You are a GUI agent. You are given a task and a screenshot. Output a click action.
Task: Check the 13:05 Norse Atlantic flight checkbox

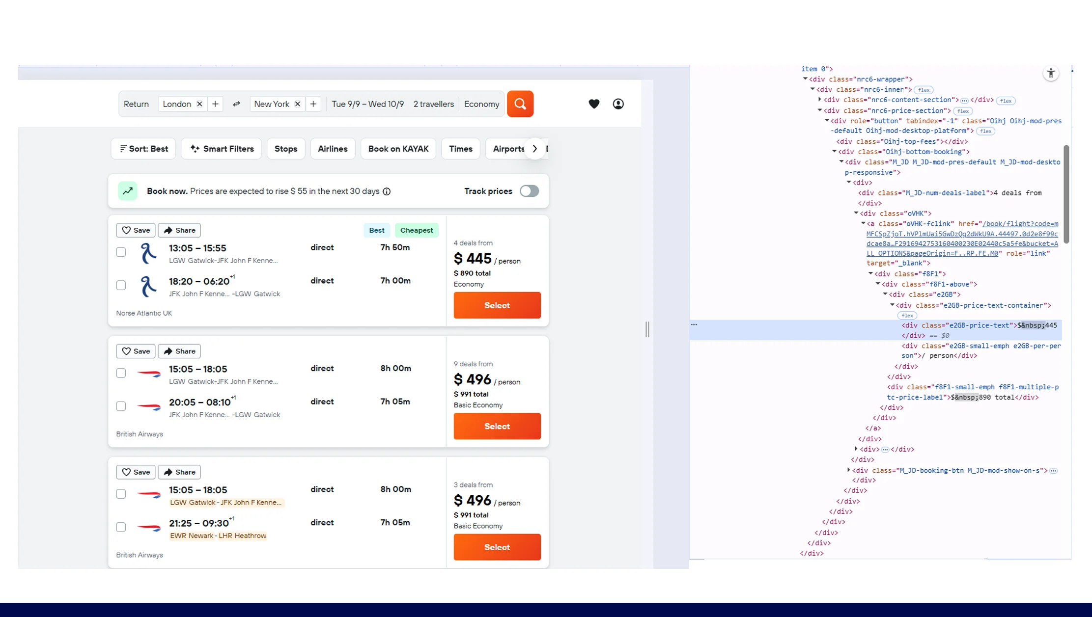[121, 252]
